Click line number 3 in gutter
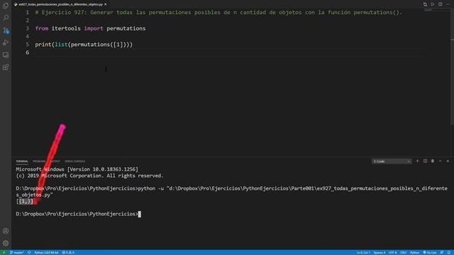 [x=27, y=28]
